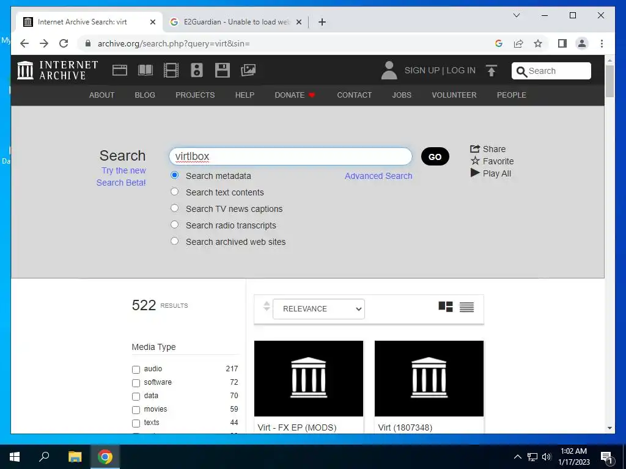Click Chrome back arrow
The width and height of the screenshot is (626, 469).
(24, 43)
